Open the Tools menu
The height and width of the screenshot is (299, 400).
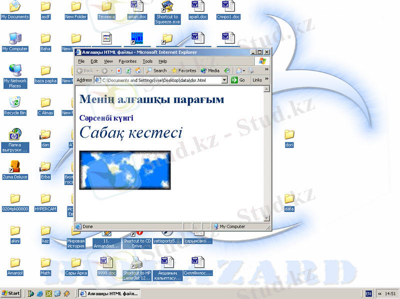click(x=147, y=61)
